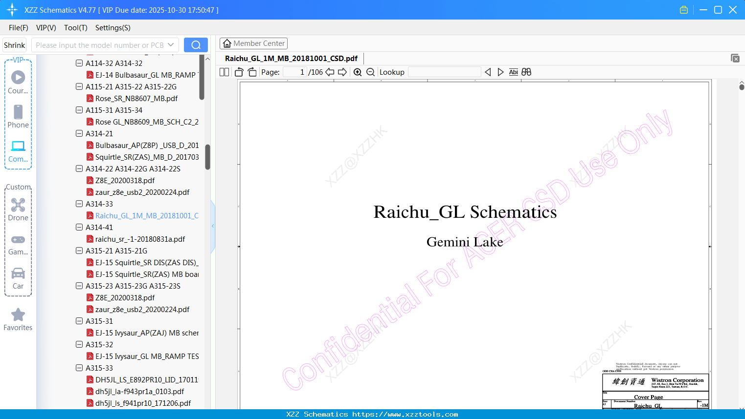Image resolution: width=745 pixels, height=419 pixels.
Task: Select the Phone category icon
Action: (18, 116)
